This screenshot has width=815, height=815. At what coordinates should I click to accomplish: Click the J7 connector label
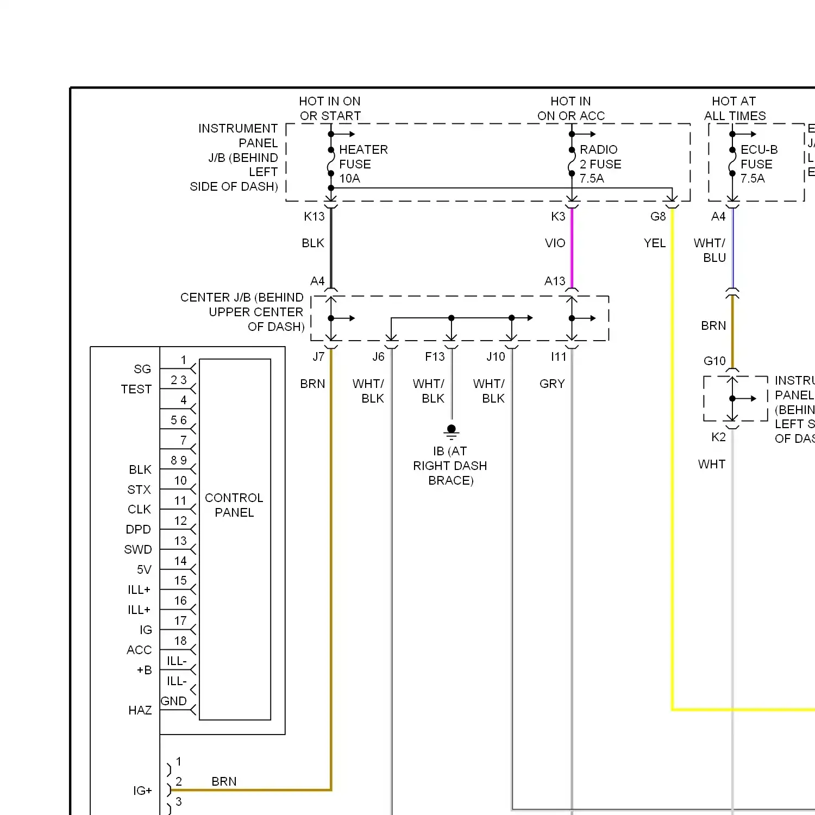tap(318, 357)
